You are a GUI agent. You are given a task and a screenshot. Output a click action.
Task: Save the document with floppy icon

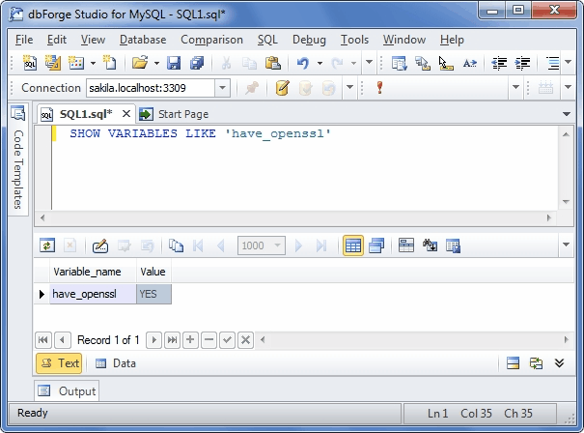pos(174,63)
